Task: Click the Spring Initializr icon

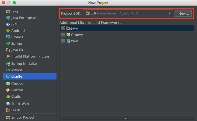Action: click(8, 64)
